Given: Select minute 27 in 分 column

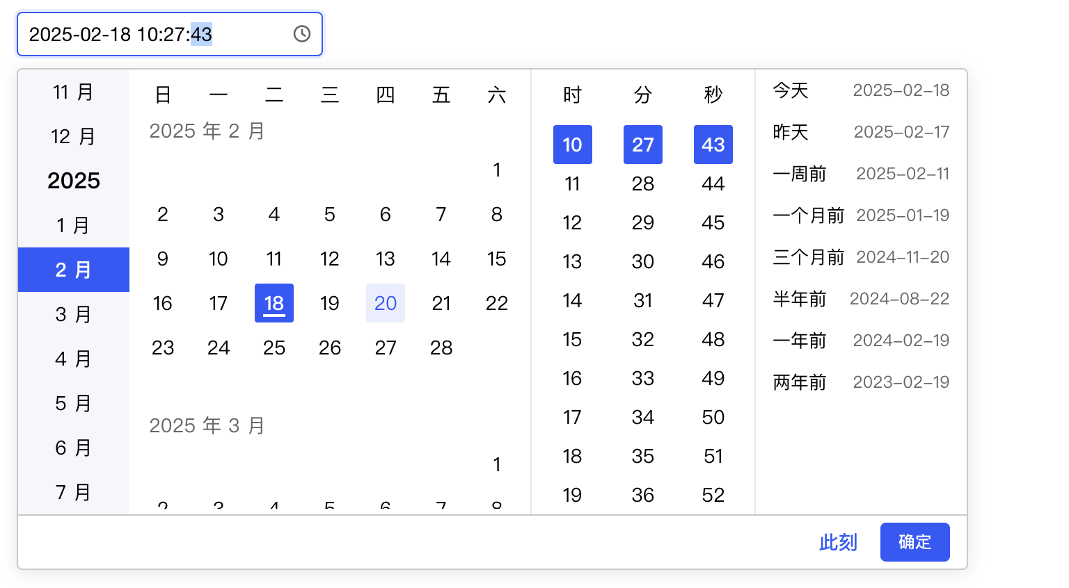Looking at the screenshot, I should point(643,145).
